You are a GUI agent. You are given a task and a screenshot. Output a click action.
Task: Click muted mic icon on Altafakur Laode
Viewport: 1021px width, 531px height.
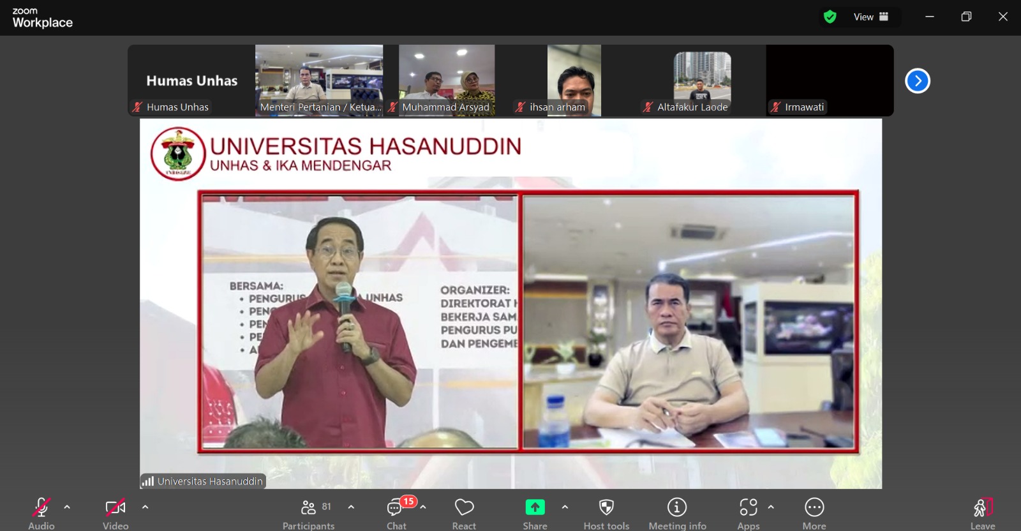648,107
